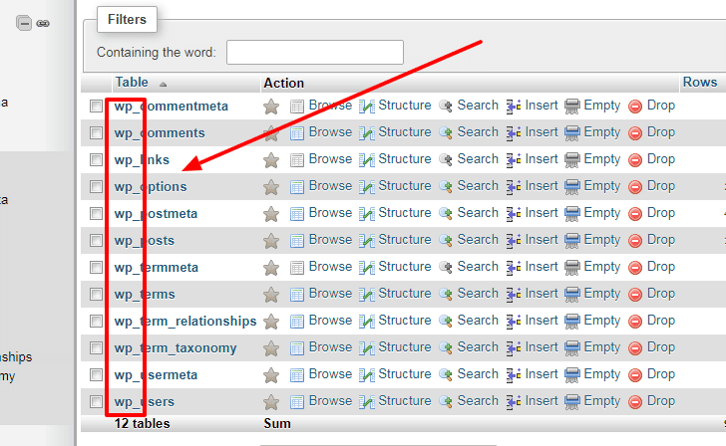Open the wp_users table link
The image size is (726, 446).
coord(144,401)
